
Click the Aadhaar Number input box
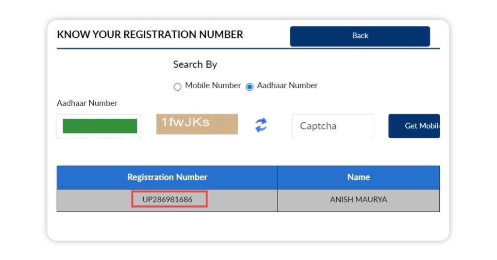pos(99,126)
